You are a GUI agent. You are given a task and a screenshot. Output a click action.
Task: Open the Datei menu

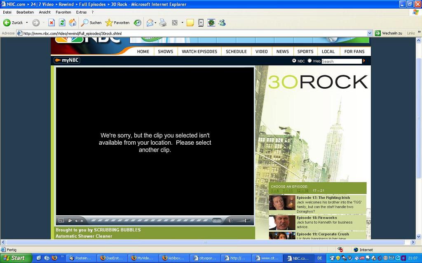[7, 12]
